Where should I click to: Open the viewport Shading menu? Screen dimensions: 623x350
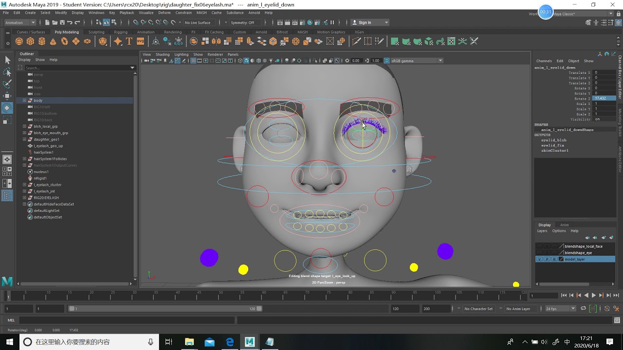(x=163, y=54)
